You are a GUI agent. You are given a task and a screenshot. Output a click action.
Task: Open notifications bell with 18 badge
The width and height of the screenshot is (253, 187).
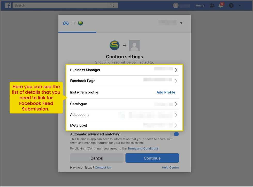pos(221,5)
